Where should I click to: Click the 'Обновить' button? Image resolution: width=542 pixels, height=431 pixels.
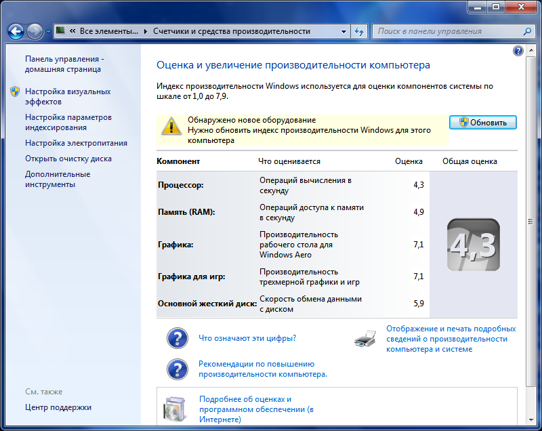point(483,123)
